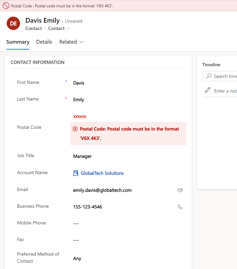This screenshot has width=237, height=269.
Task: Select the Summary tab
Action: click(x=18, y=42)
